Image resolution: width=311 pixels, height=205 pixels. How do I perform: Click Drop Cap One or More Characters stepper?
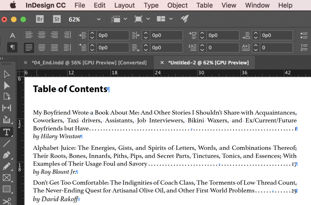coord(256,48)
